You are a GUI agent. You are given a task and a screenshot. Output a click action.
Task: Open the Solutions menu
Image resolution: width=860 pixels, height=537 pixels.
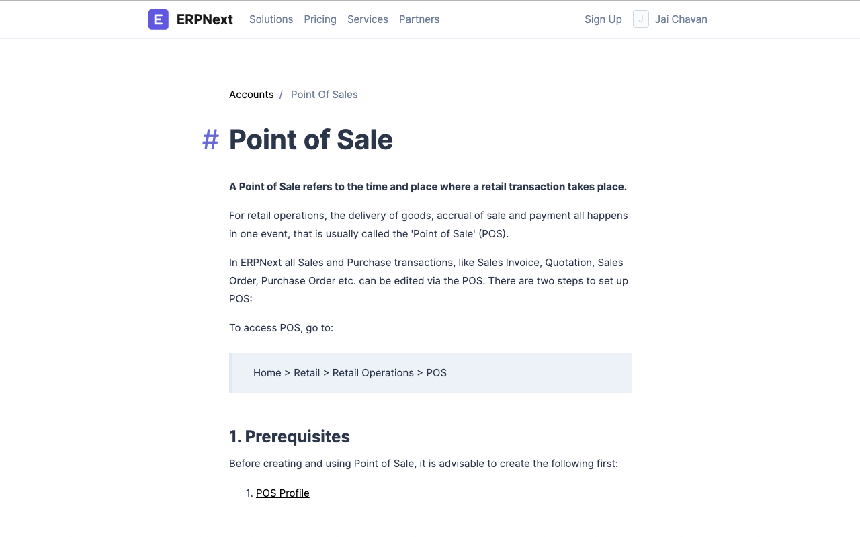tap(271, 19)
